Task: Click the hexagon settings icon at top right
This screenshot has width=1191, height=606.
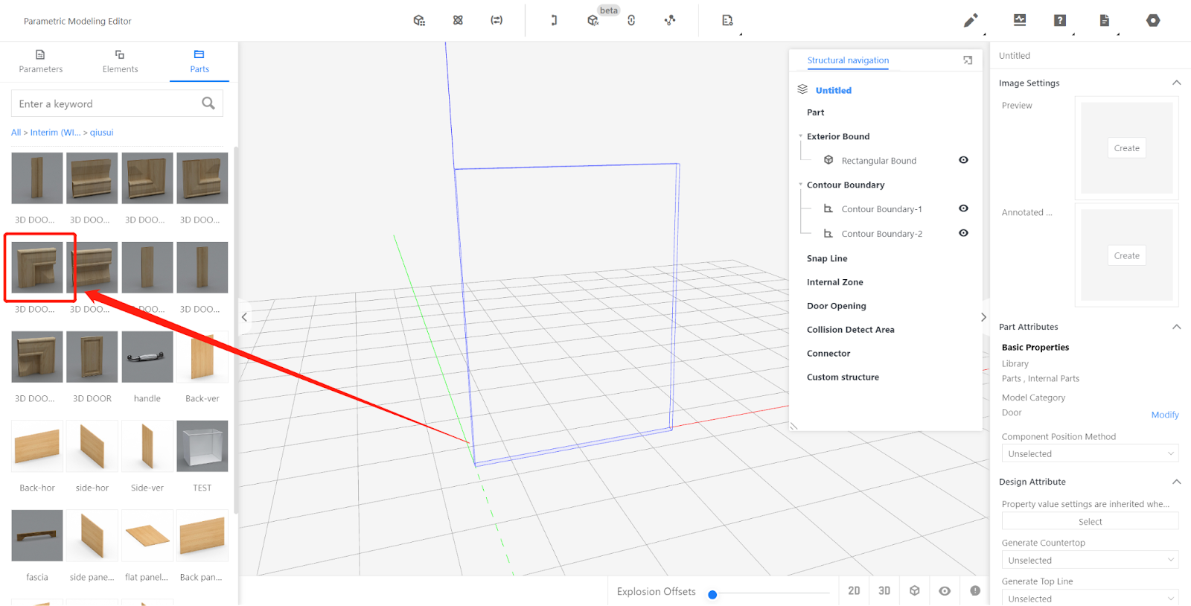Action: (x=1153, y=21)
